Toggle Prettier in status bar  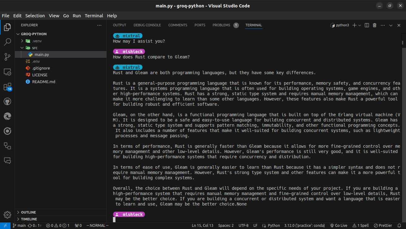(382, 226)
